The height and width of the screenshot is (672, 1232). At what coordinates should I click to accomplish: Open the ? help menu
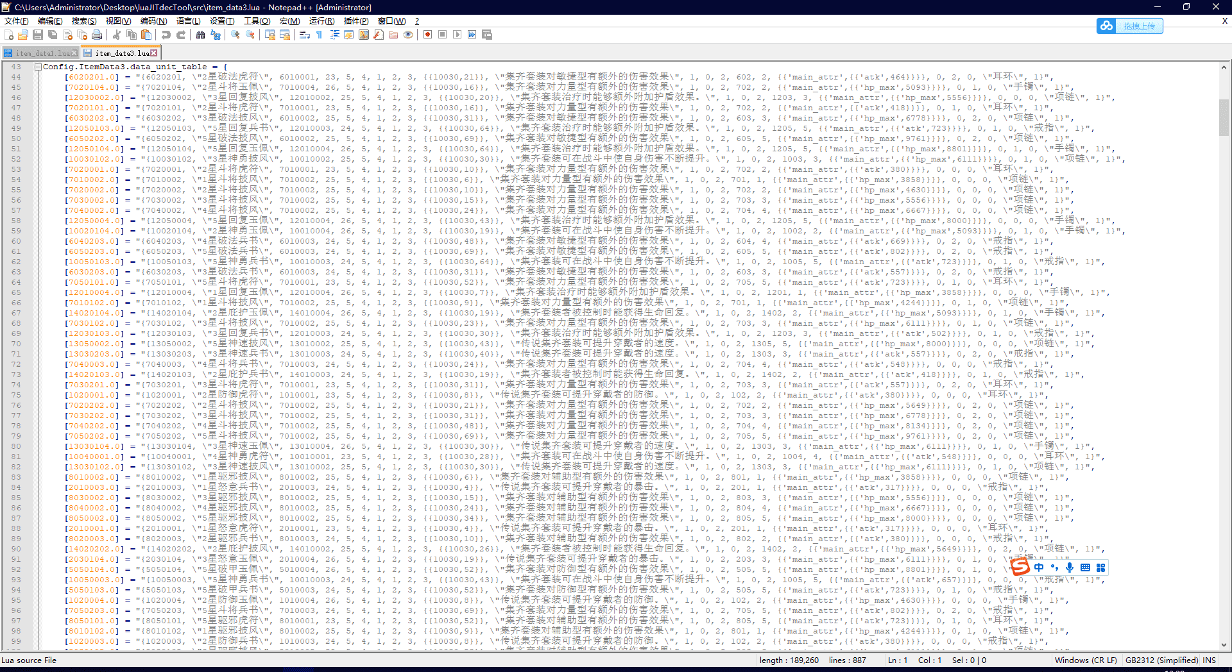pos(416,21)
